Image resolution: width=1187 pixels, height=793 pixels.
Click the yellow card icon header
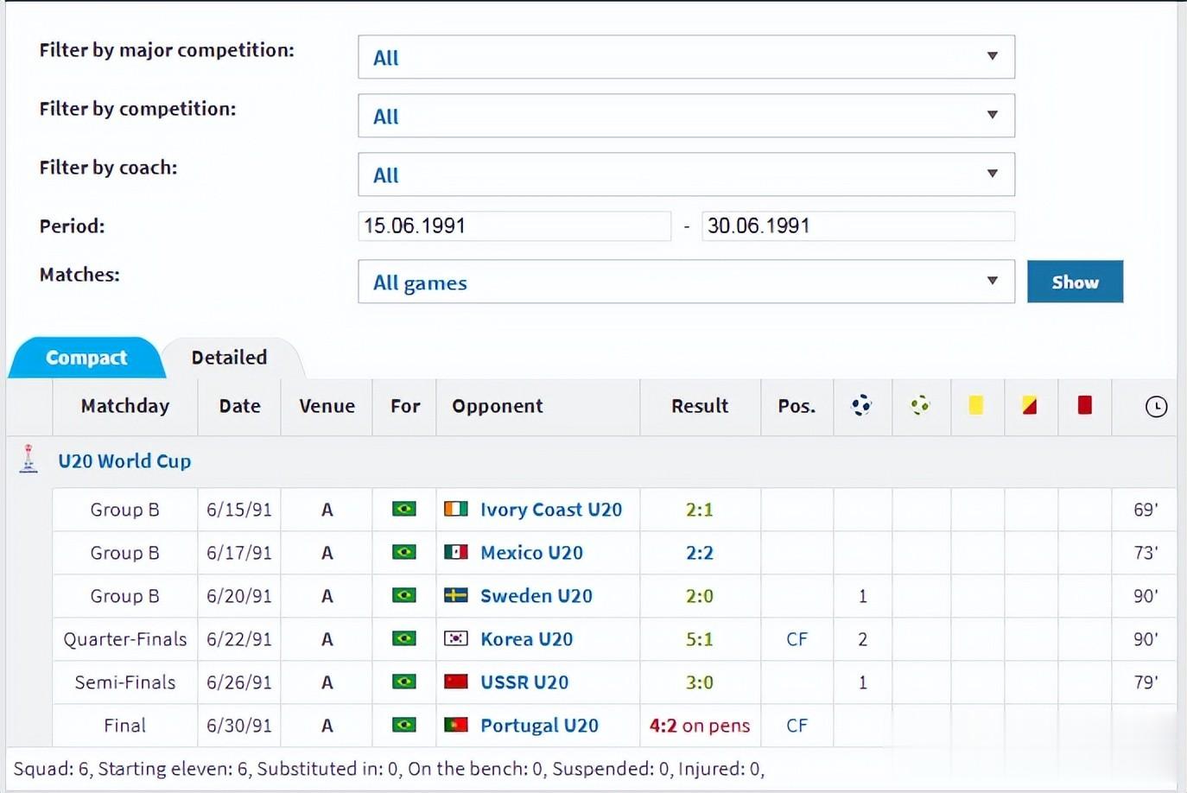tap(976, 405)
